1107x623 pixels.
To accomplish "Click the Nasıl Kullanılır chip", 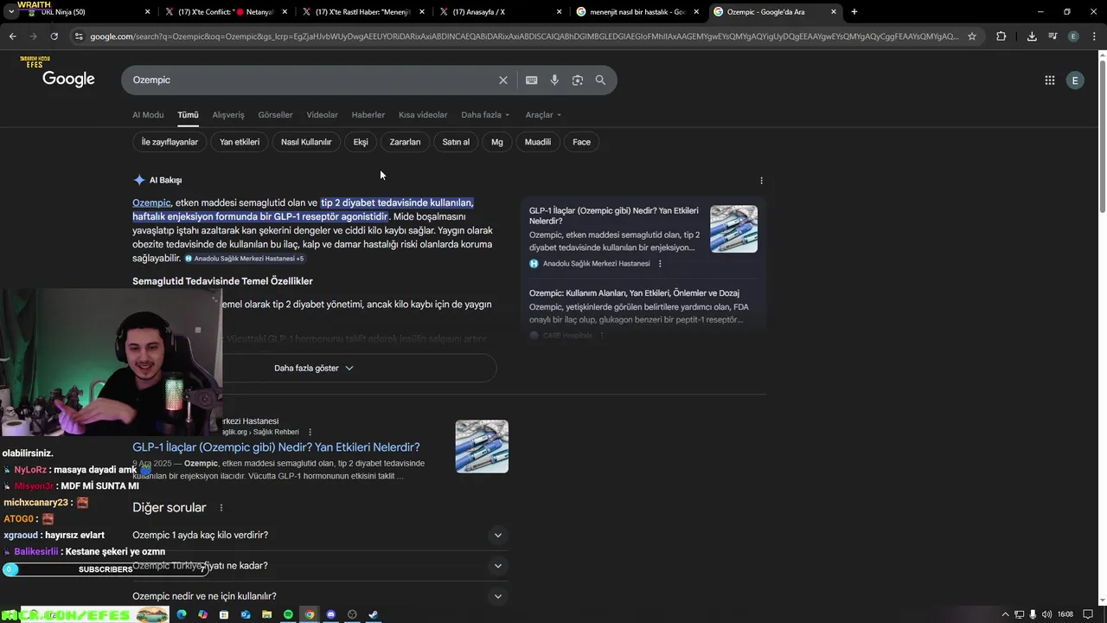I will 306,142.
